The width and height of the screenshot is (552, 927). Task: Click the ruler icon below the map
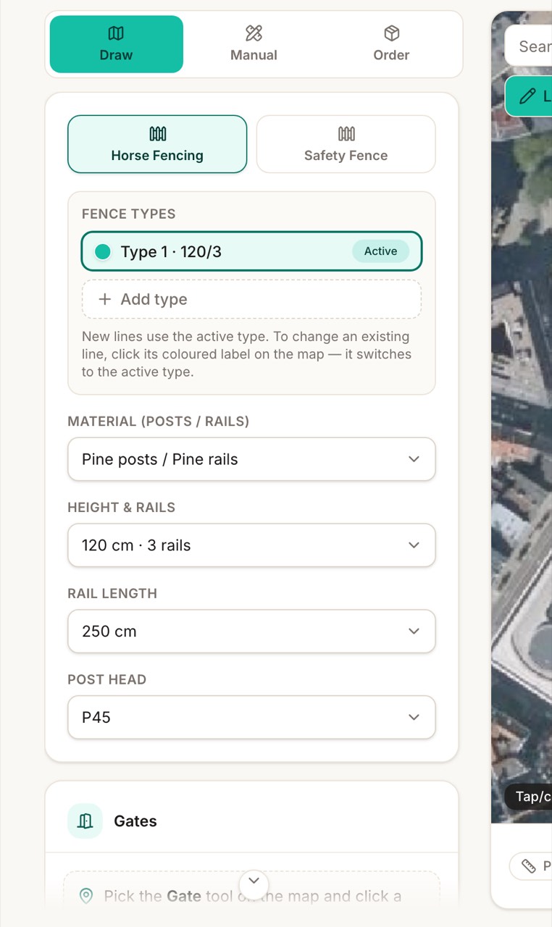(529, 865)
